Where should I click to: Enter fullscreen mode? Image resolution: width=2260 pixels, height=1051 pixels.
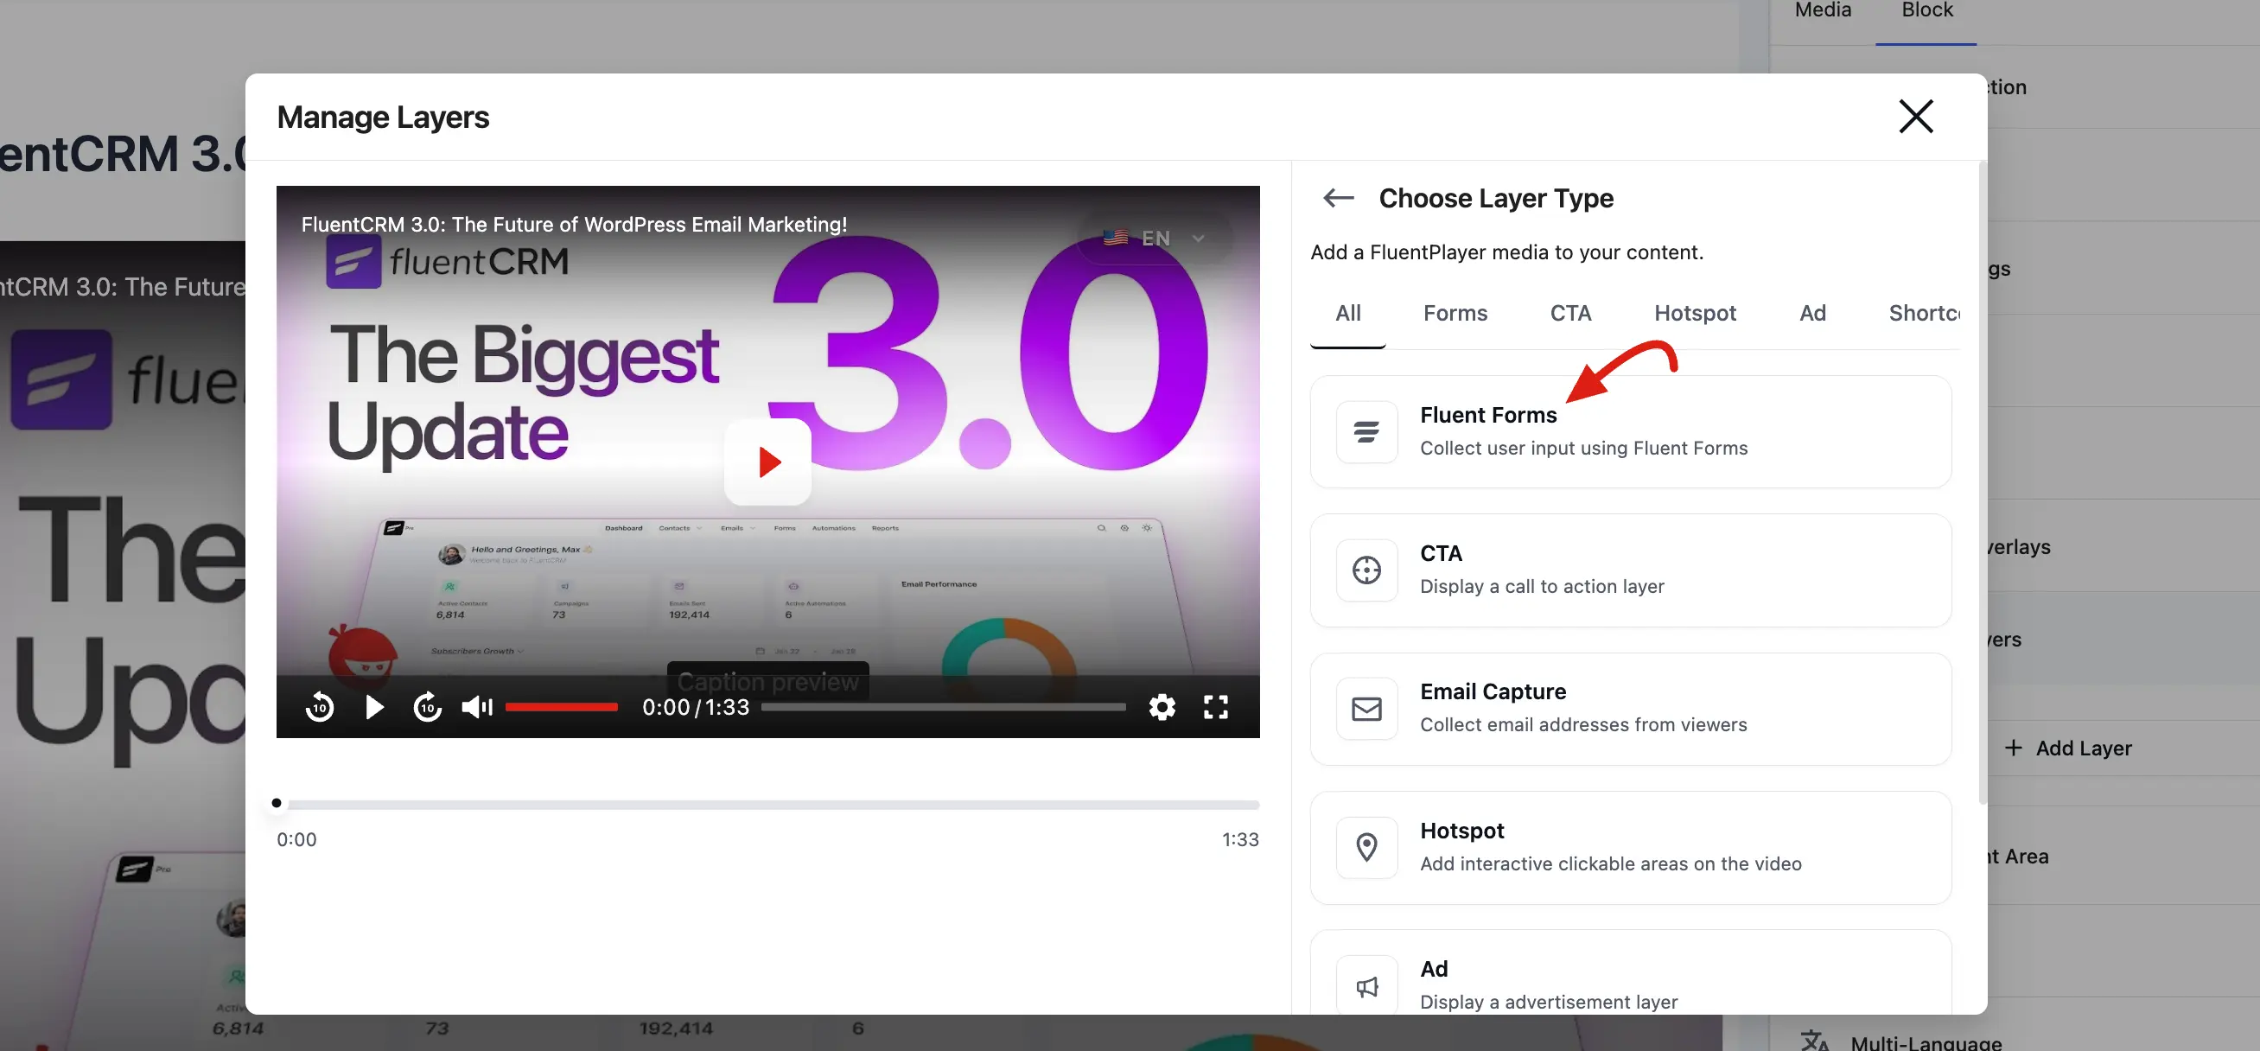pos(1215,707)
